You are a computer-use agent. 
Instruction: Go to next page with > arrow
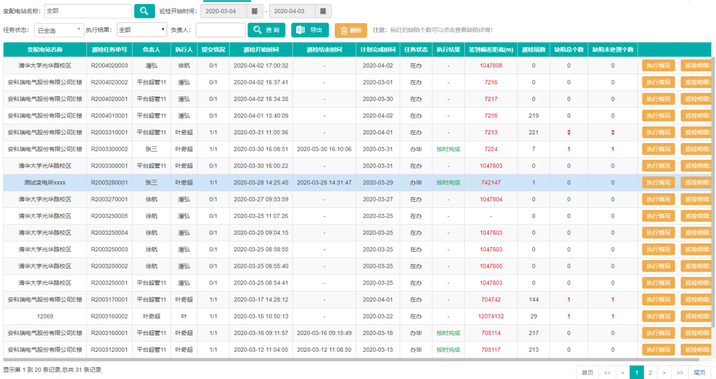click(x=664, y=372)
